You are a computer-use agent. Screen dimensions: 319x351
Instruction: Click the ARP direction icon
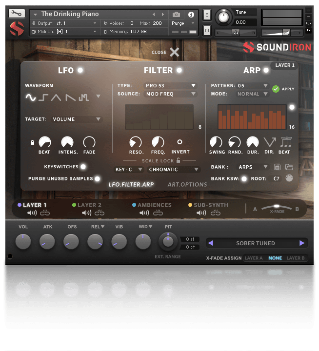click(270, 142)
